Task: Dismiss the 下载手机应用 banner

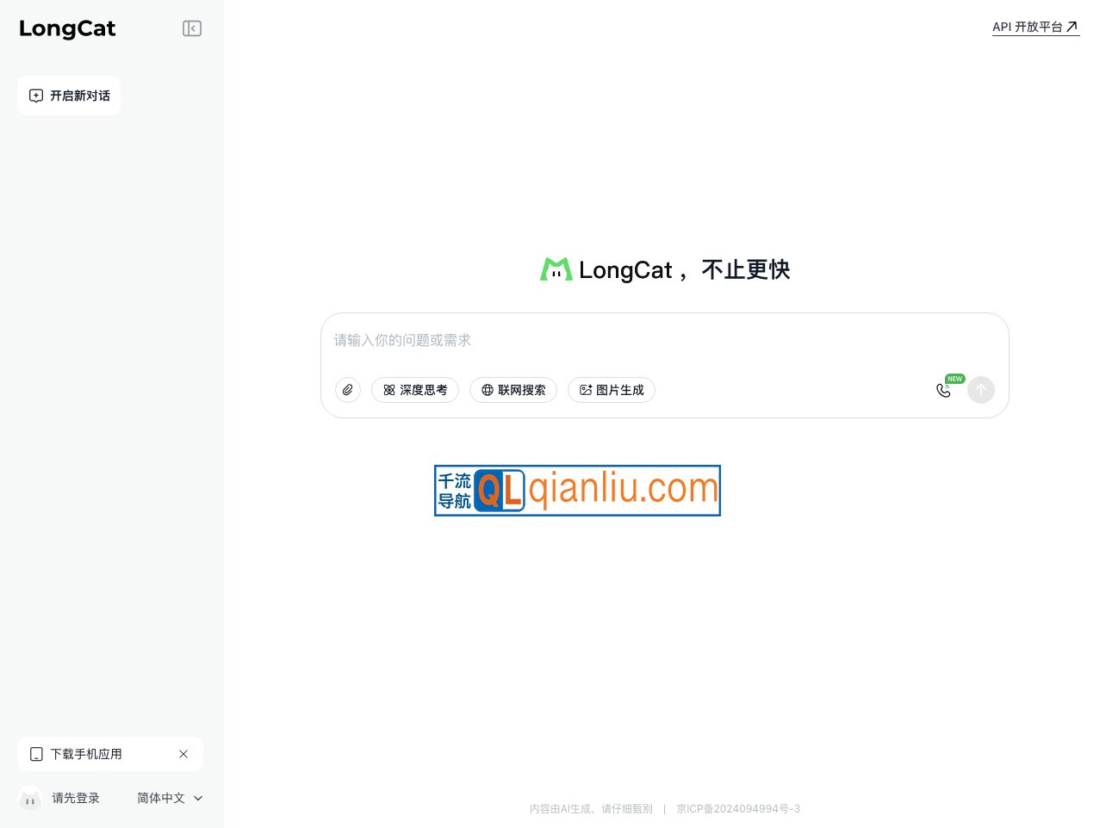Action: coord(183,754)
